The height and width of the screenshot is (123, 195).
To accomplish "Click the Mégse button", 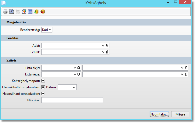I will 180,114.
